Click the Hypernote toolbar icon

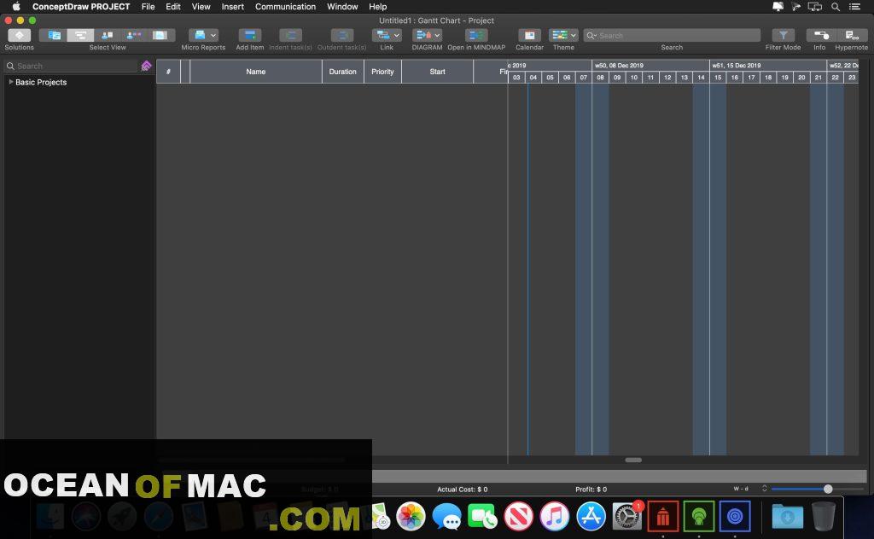852,35
